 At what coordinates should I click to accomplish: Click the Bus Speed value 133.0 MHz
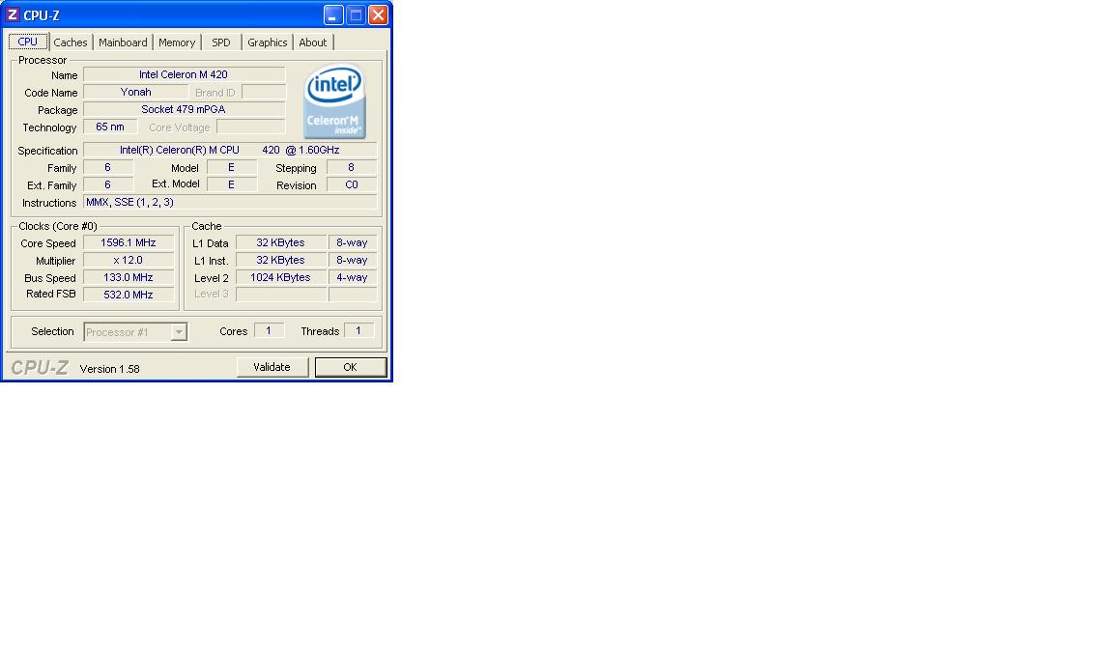tap(129, 277)
